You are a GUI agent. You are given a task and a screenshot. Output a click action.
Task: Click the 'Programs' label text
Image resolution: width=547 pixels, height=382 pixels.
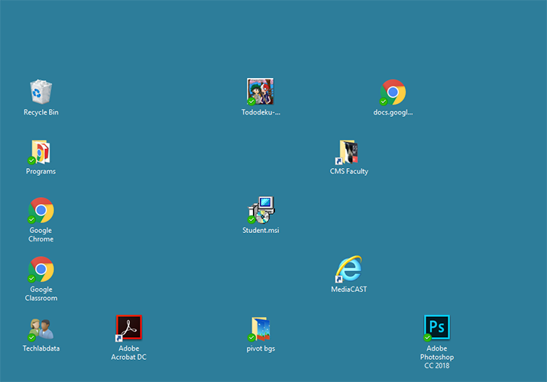point(40,171)
